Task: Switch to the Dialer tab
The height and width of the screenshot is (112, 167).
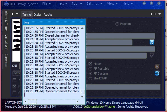Action: click(x=37, y=15)
